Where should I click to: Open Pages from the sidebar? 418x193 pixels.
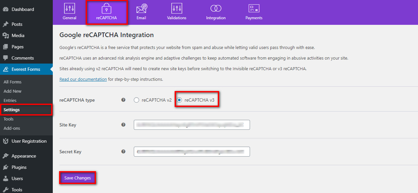pos(18,47)
